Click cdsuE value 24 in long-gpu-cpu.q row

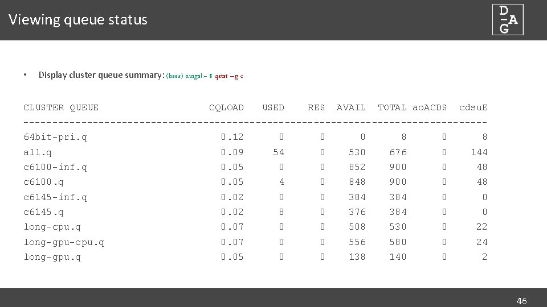click(482, 242)
